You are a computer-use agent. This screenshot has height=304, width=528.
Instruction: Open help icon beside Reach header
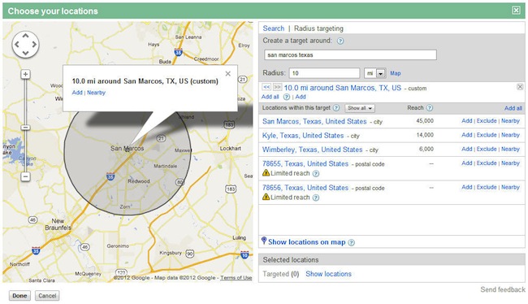[x=430, y=108]
